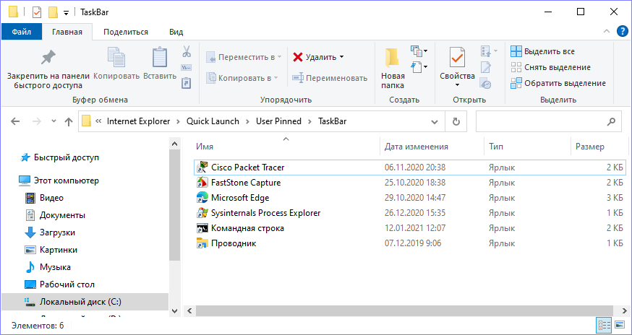This screenshot has width=632, height=335.
Task: Switch to the Вид tab
Action: 176,32
